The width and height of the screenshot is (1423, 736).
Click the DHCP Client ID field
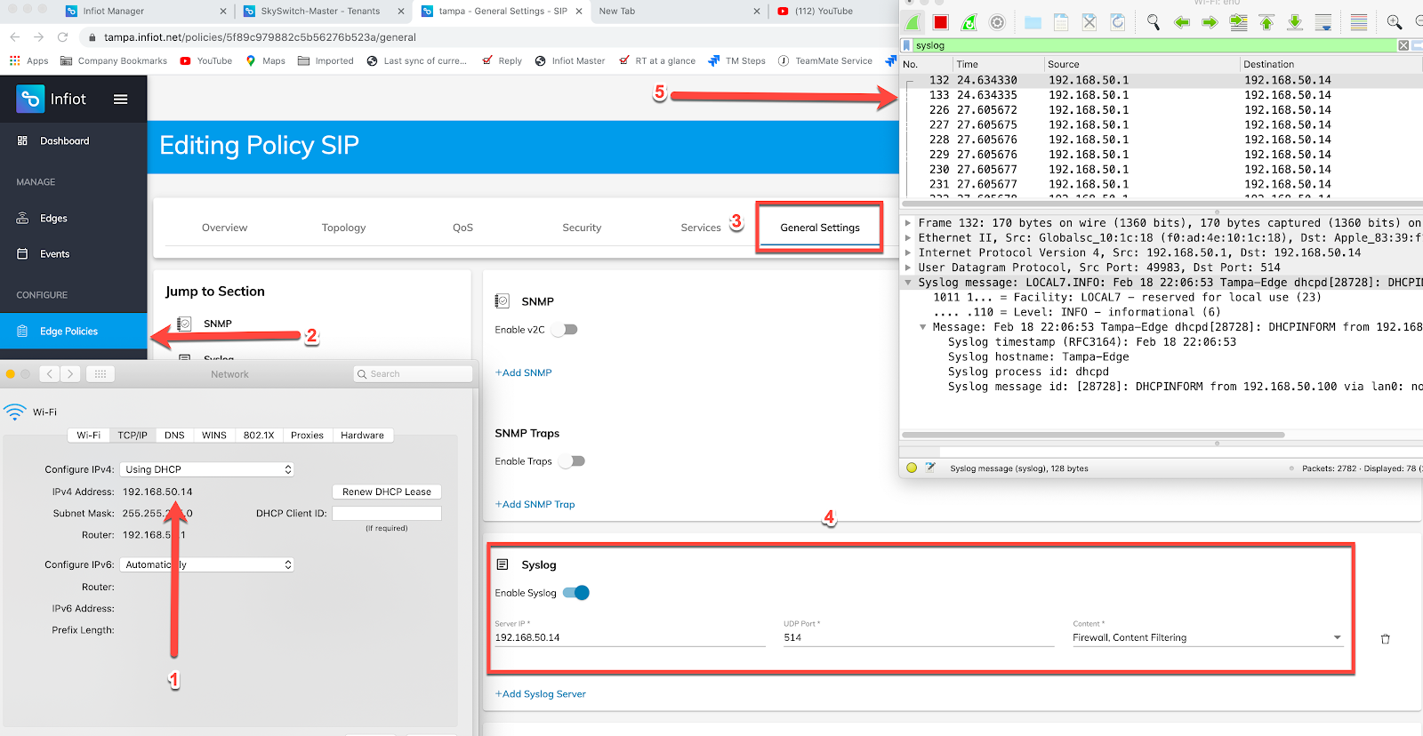pos(387,513)
